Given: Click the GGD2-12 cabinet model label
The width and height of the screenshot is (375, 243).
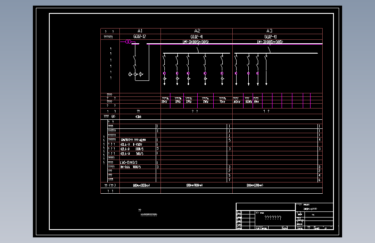Looking at the screenshot, I should coord(140,37).
